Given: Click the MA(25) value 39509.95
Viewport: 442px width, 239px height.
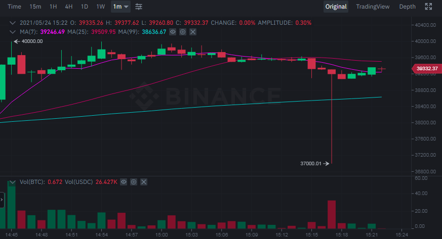Looking at the screenshot, I should [103, 32].
